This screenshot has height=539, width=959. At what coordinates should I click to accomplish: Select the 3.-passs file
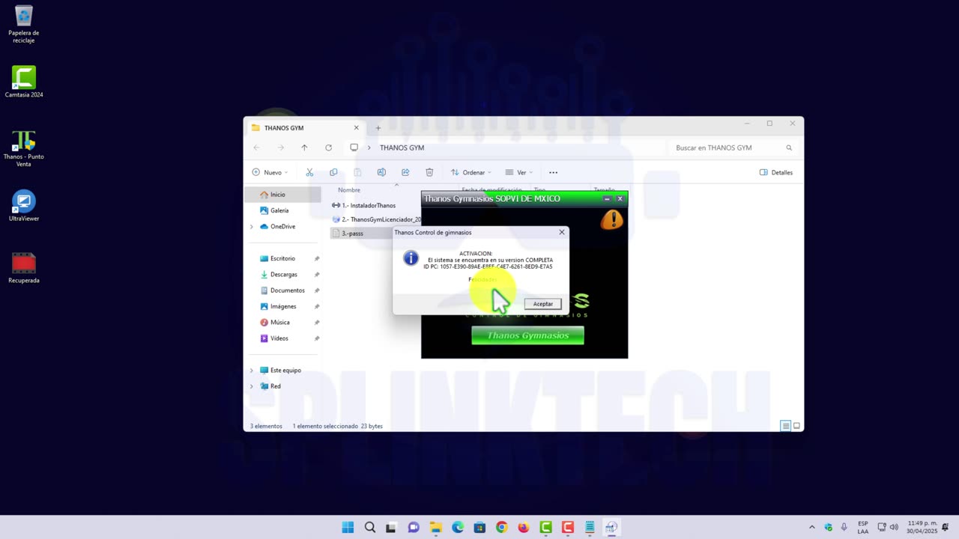tap(352, 234)
